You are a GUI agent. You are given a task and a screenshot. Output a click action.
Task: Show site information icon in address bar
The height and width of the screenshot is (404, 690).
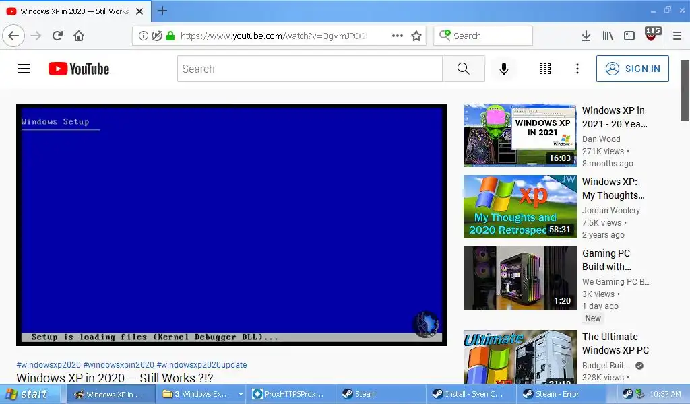[x=144, y=36]
